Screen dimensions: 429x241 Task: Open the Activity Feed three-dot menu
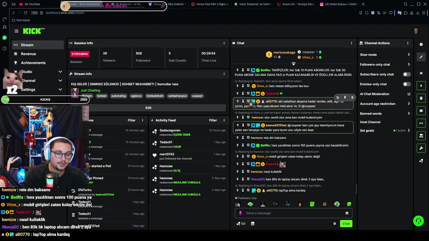[x=224, y=120]
